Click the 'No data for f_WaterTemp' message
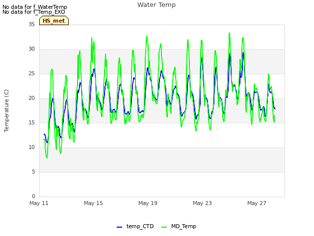Viewport: 314px width, 236px height. click(35, 7)
